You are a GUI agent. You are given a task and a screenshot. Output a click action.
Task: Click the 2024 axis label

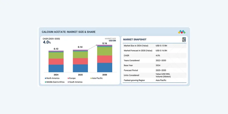pos(56,75)
